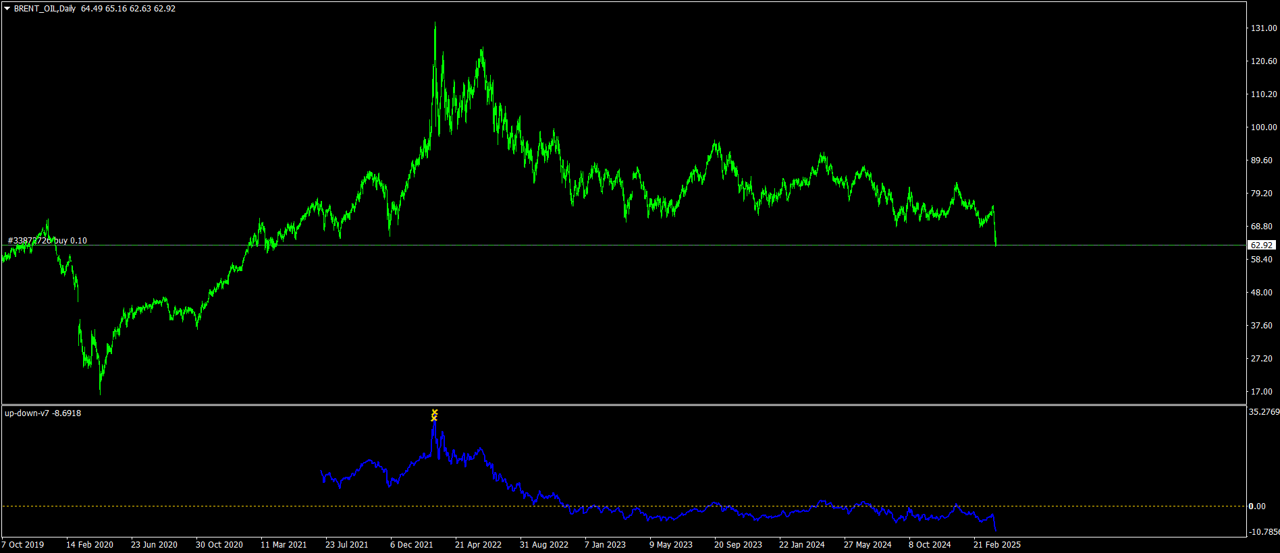Screen dimensions: 1280x553
Task: Select the 30 Oct 2020 date label
Action: [x=219, y=545]
